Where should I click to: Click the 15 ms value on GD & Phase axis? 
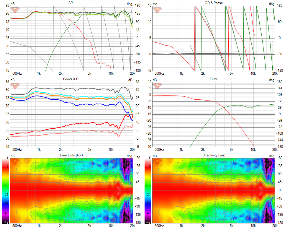click(x=150, y=6)
